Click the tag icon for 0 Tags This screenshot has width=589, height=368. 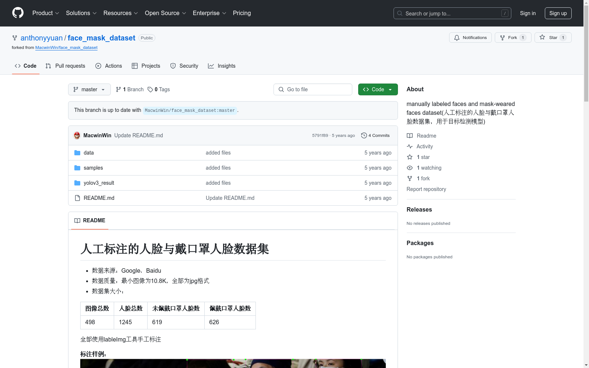click(150, 89)
